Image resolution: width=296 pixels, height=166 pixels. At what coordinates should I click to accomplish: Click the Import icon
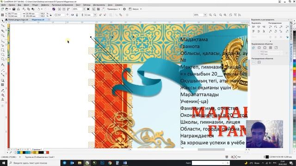pos(60,9)
